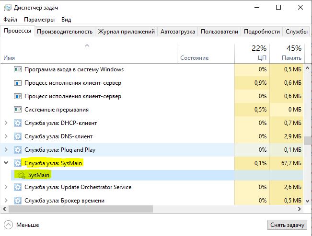Switch to Пользователи tab
The width and height of the screenshot is (312, 236).
tap(220, 32)
